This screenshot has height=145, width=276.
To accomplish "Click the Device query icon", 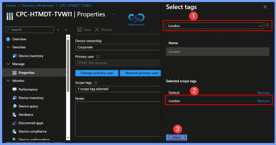I will [x=15, y=106].
